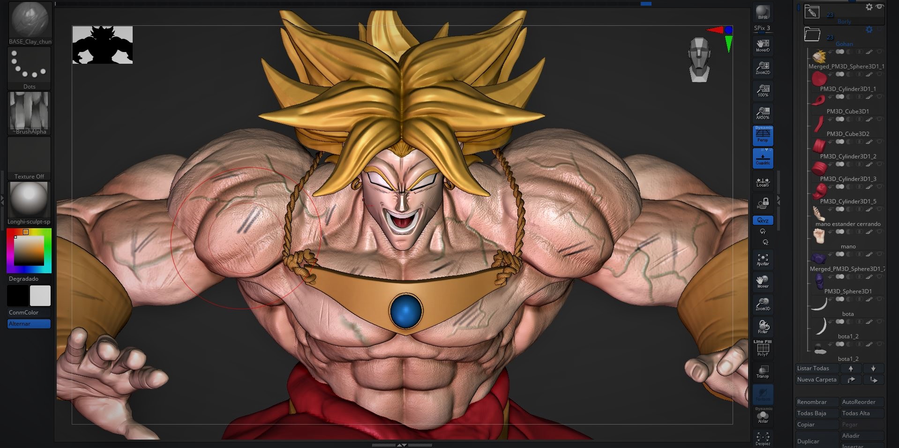Click the Renombrar button
The width and height of the screenshot is (899, 448).
(x=817, y=402)
